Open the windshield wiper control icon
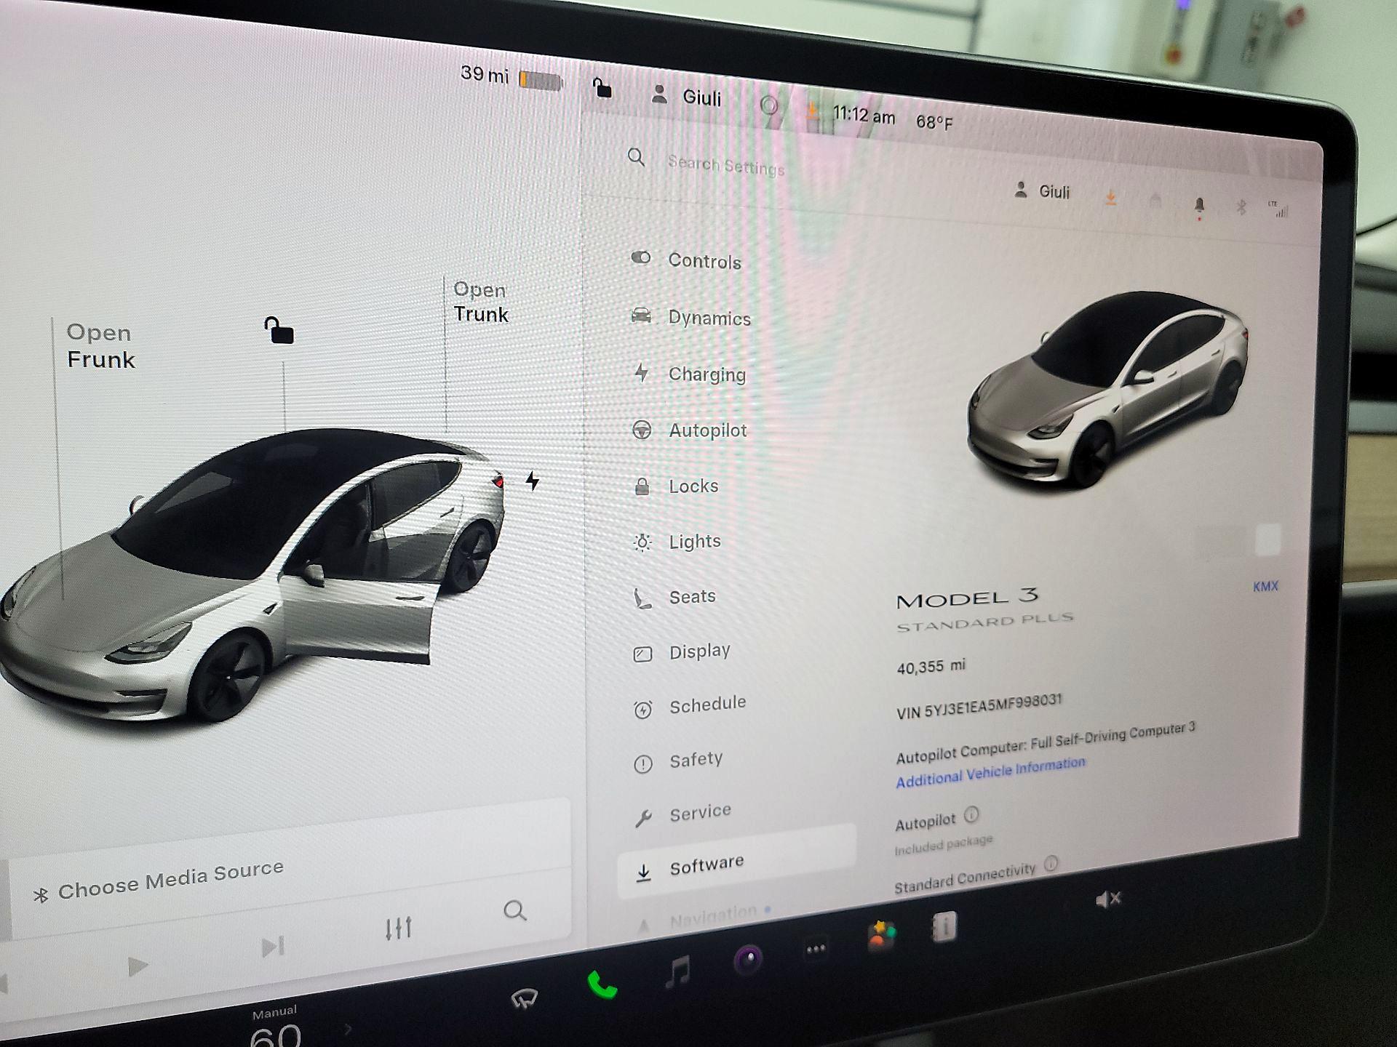This screenshot has width=1397, height=1047. pyautogui.click(x=525, y=999)
